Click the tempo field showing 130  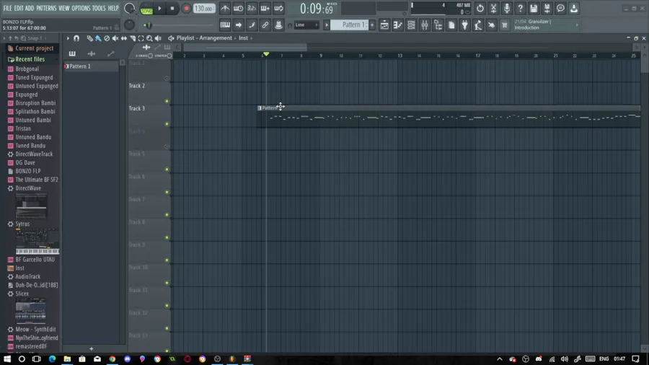203,8
